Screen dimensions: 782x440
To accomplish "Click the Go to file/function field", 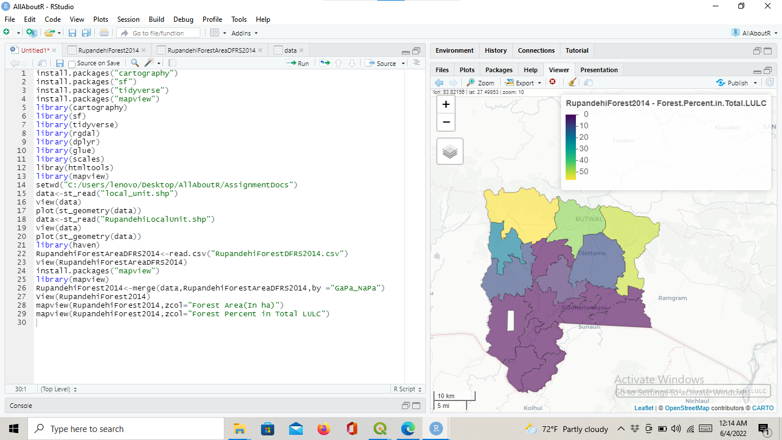I will [x=159, y=33].
